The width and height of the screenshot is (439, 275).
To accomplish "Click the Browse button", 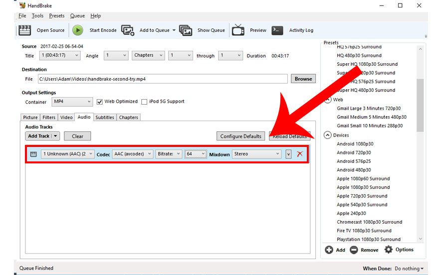I will 303,79.
